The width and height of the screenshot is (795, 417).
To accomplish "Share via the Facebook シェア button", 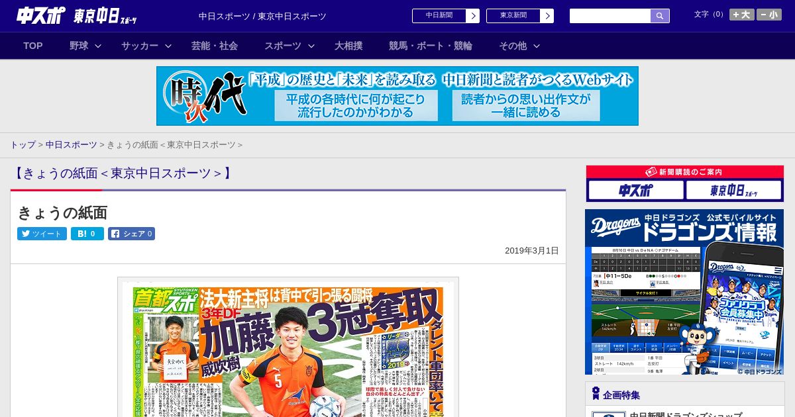I will (132, 234).
